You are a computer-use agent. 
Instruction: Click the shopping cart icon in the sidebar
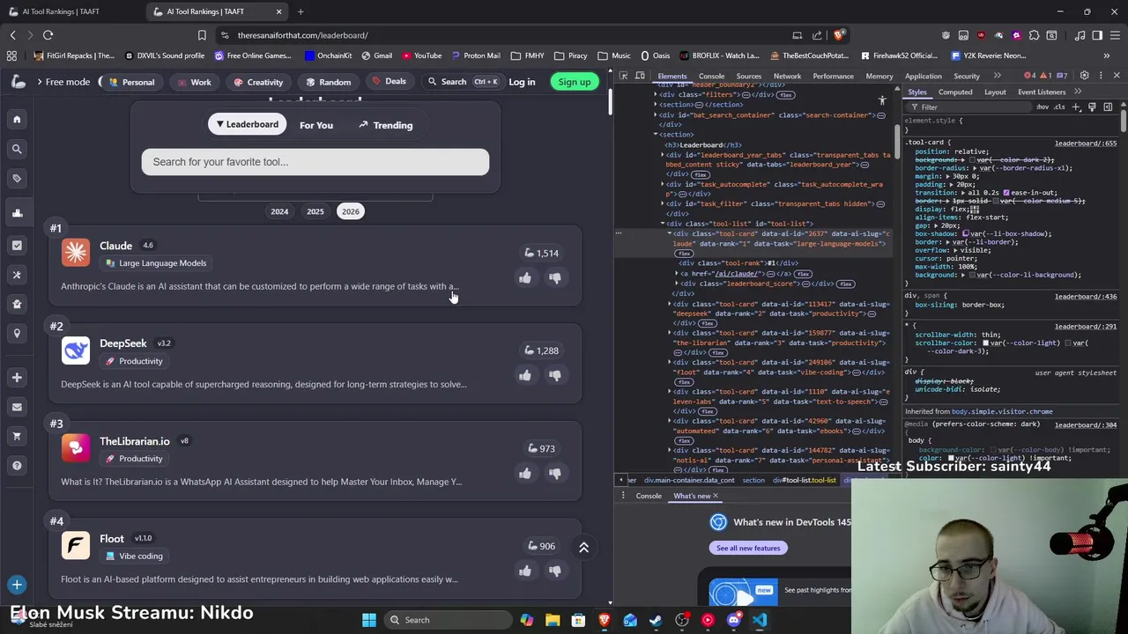coord(17,436)
